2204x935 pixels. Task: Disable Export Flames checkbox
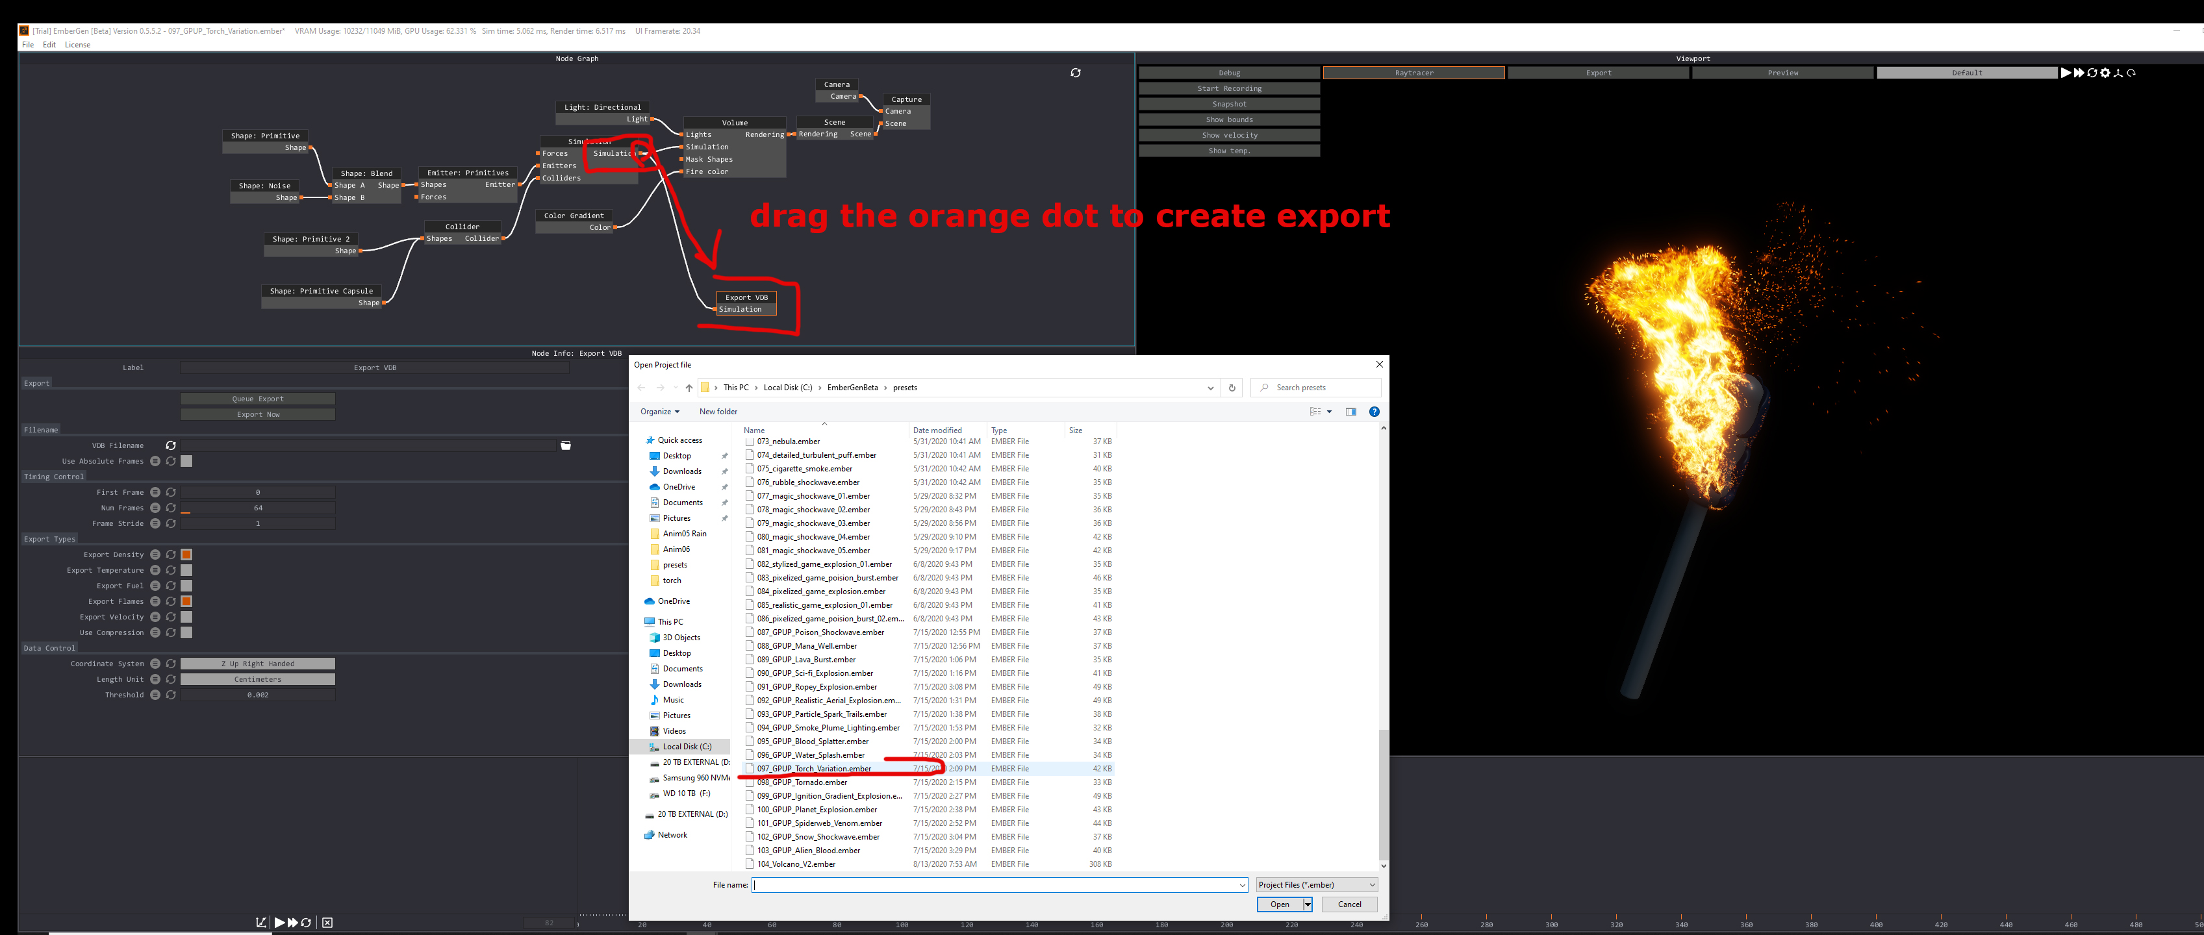tap(186, 601)
